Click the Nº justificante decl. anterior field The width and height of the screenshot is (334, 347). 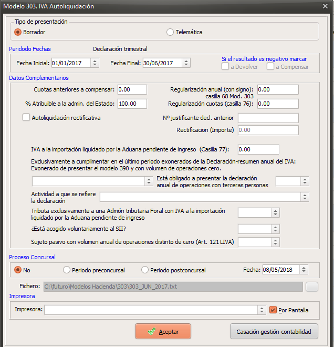(268, 118)
